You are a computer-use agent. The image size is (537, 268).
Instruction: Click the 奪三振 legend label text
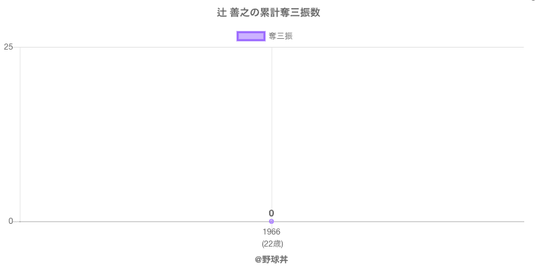281,36
